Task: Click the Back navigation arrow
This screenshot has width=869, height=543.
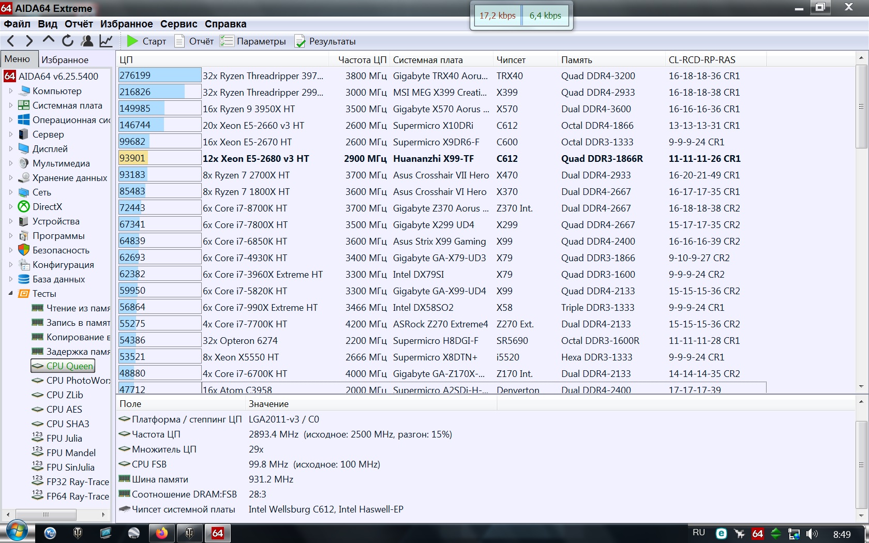Action: (x=11, y=41)
